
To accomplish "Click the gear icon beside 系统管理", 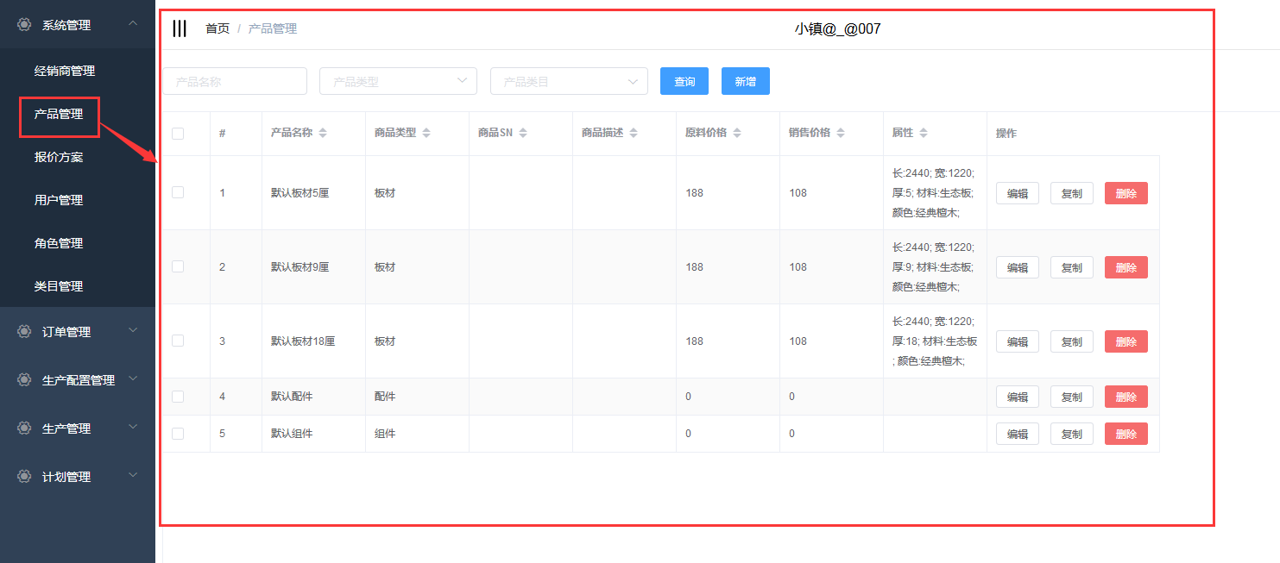I will pyautogui.click(x=24, y=25).
